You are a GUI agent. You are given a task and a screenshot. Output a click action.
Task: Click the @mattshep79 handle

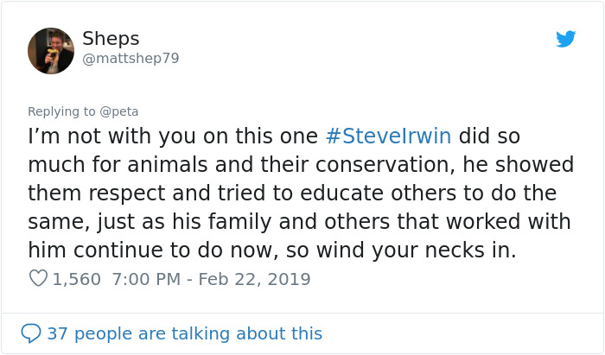pyautogui.click(x=131, y=59)
